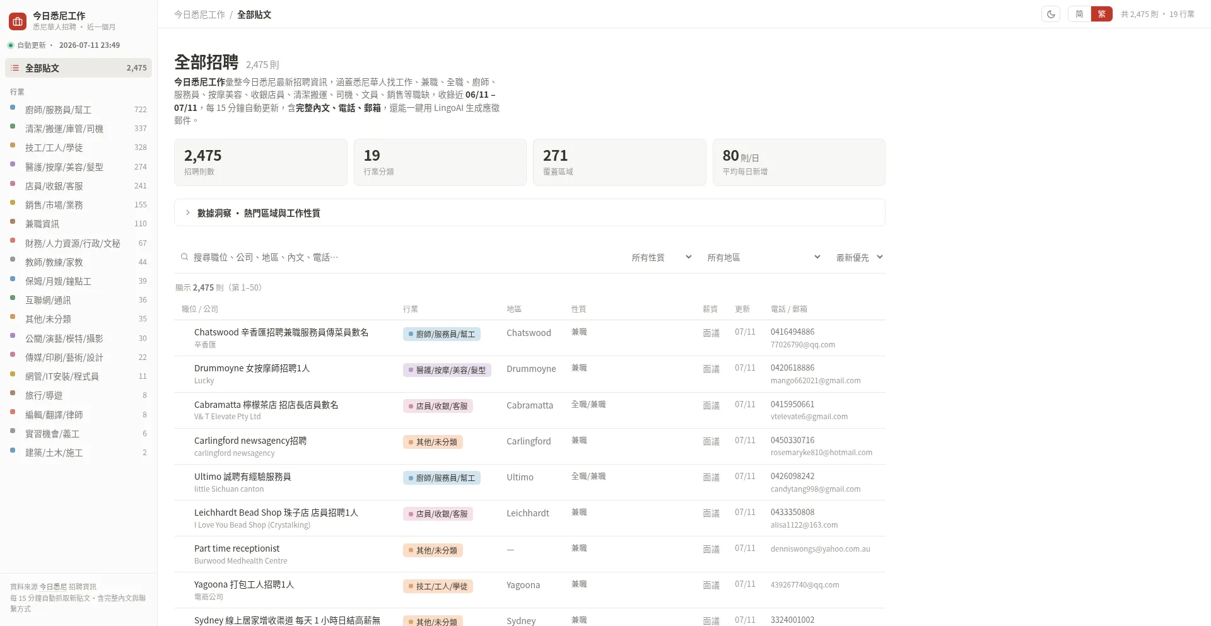Expand 數據洞察 熱門區域與工作性質 section
This screenshot has height=626, width=1211.
(x=529, y=213)
